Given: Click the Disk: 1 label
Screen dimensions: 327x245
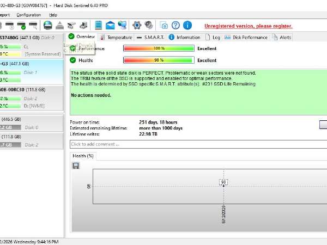Looking at the screenshot, I should click(31, 72).
